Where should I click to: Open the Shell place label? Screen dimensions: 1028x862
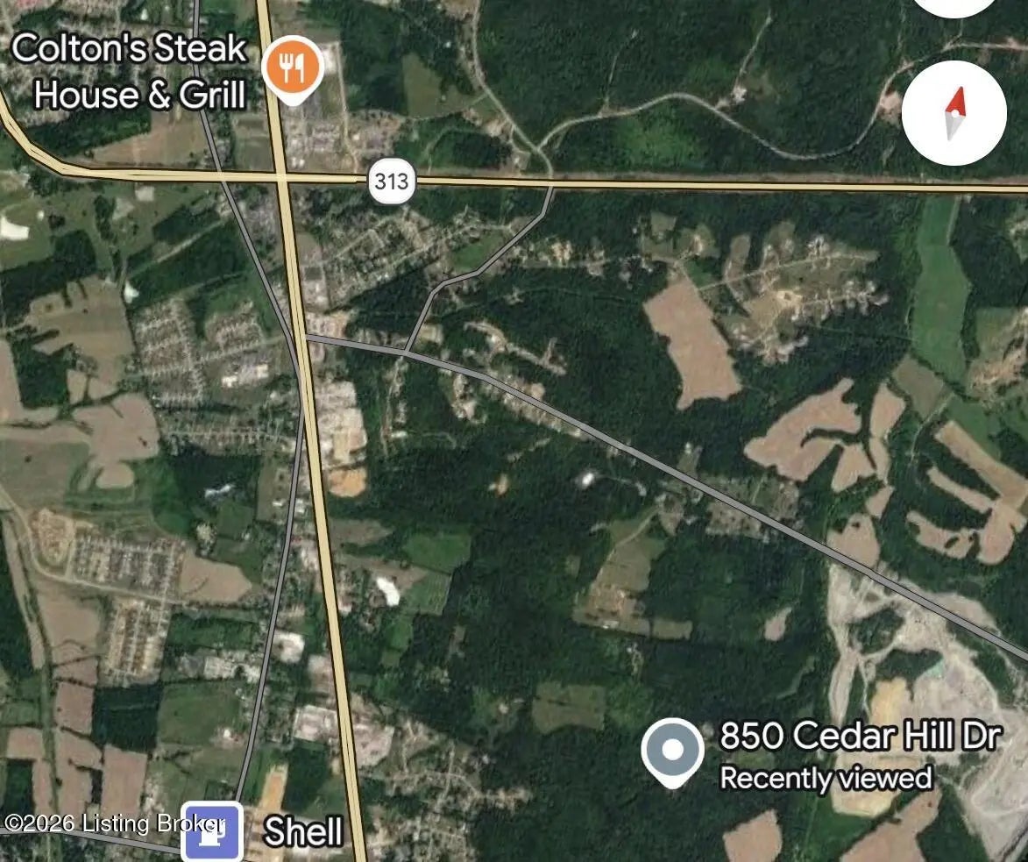[x=303, y=831]
